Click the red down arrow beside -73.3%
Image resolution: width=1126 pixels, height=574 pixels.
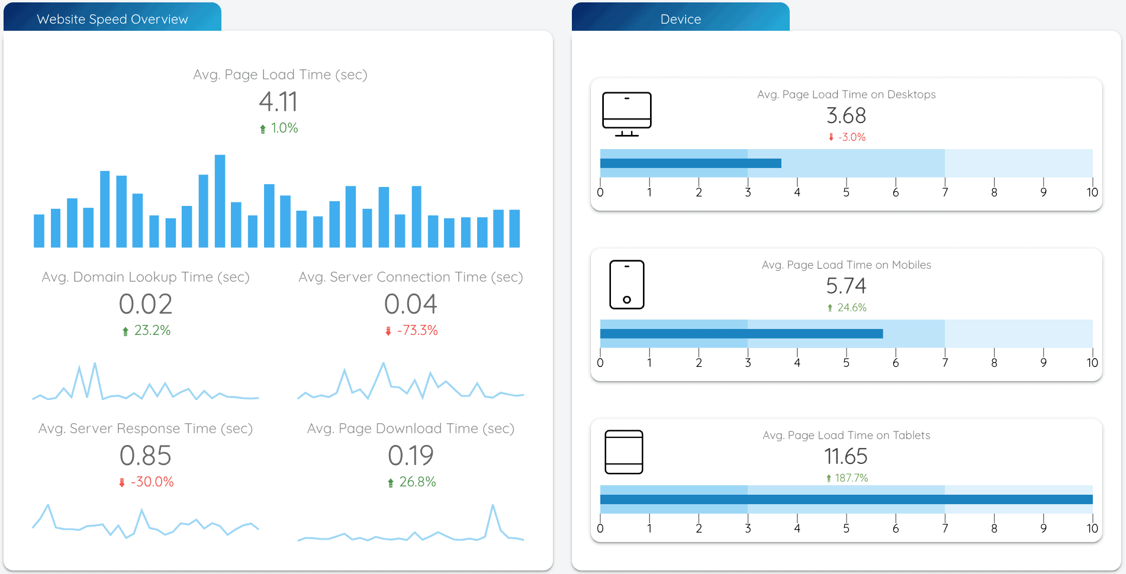tap(388, 331)
